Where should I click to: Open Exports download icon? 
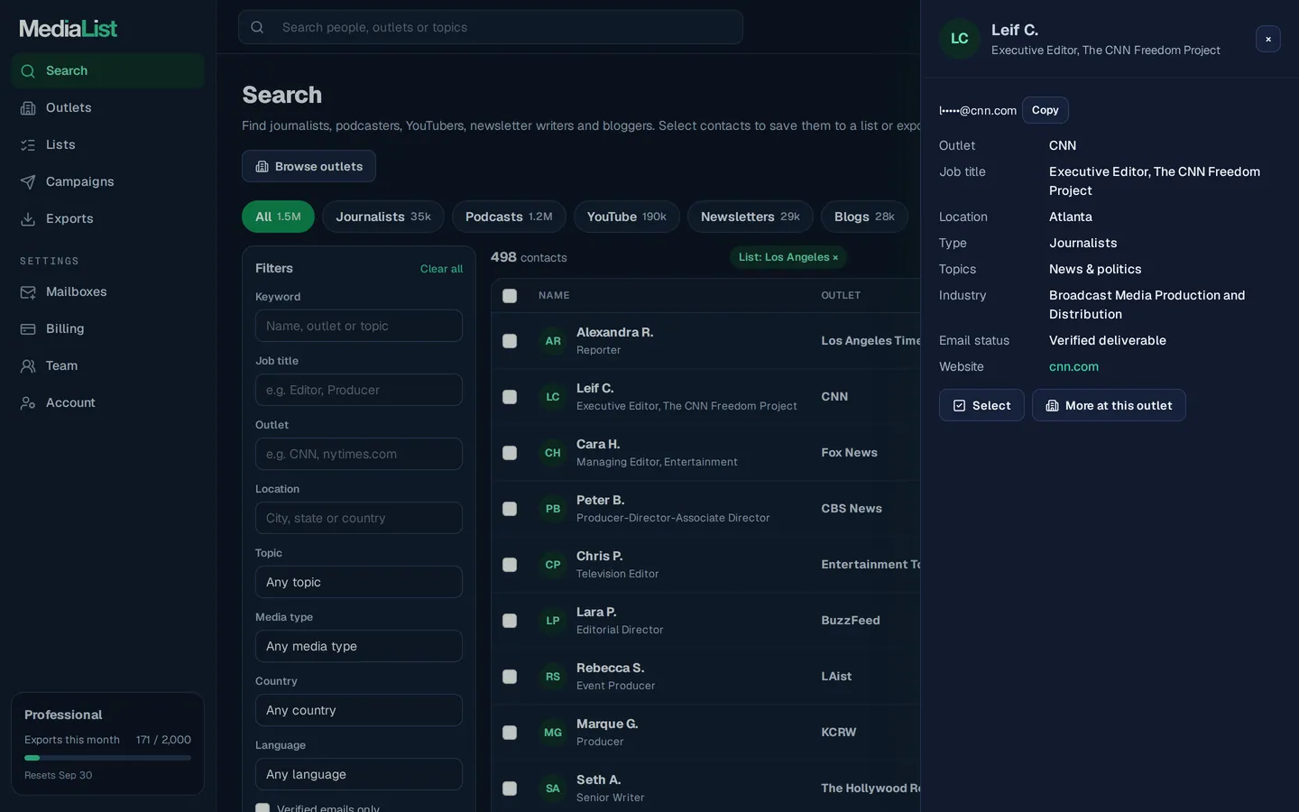pyautogui.click(x=28, y=219)
